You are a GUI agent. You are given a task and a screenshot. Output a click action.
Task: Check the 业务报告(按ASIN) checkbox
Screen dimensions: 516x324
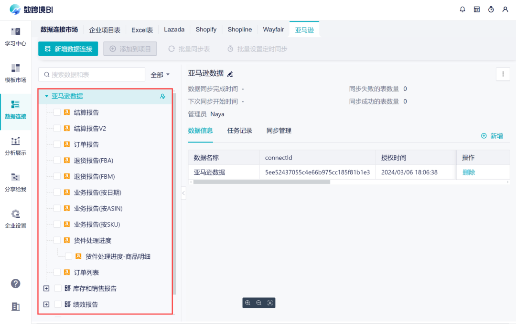point(57,208)
